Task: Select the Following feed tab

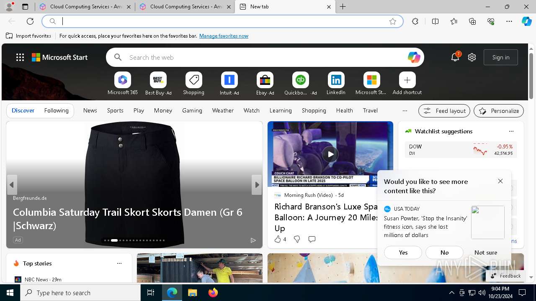Action: pos(56,110)
